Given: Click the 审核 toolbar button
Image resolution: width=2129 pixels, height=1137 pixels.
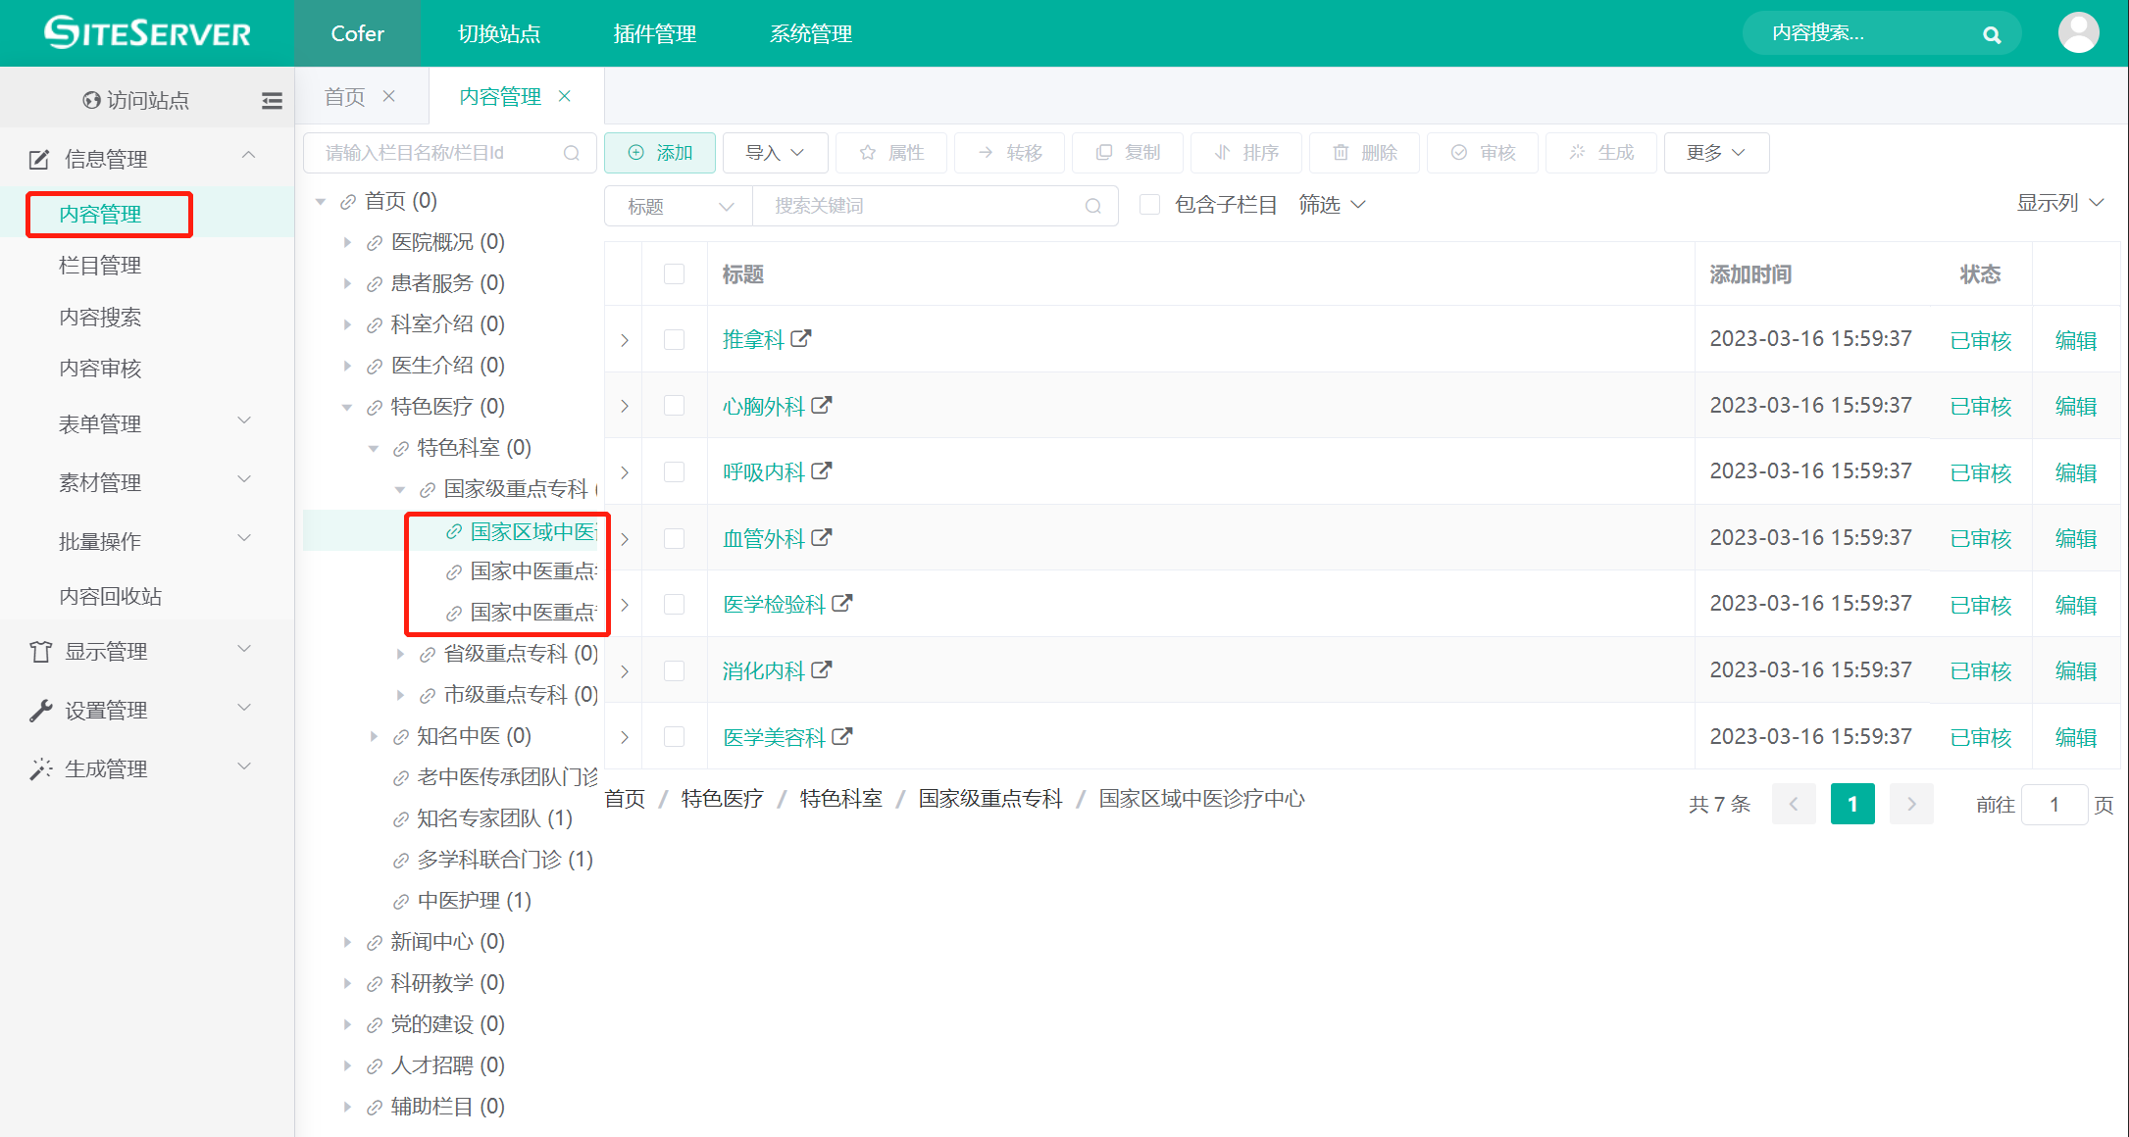Looking at the screenshot, I should coord(1483,153).
